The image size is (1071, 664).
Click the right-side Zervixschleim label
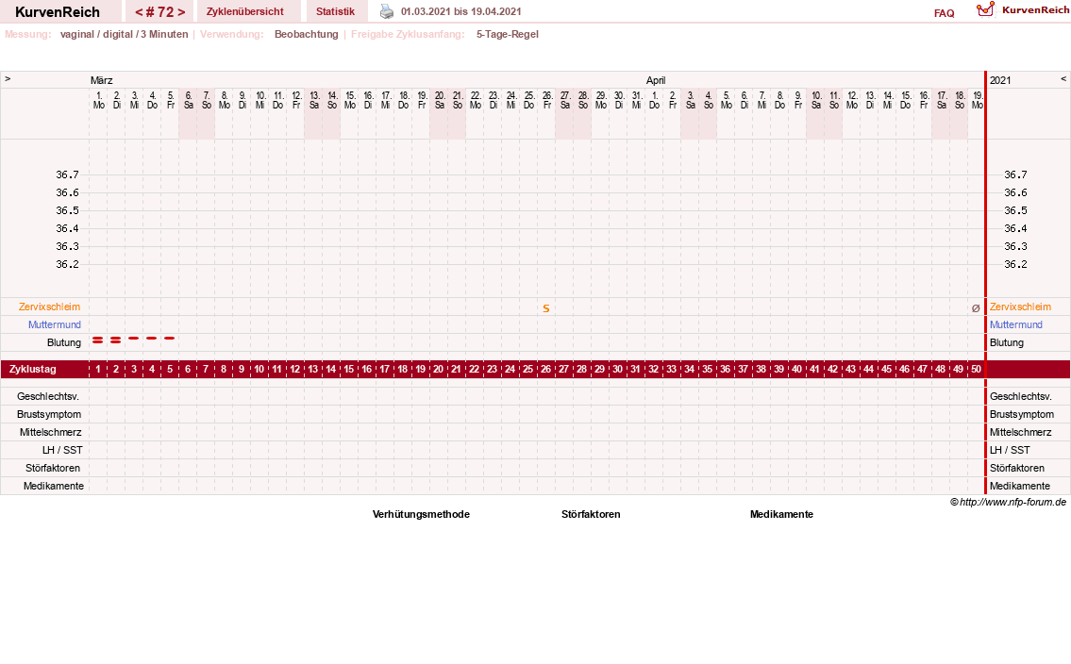[1020, 307]
